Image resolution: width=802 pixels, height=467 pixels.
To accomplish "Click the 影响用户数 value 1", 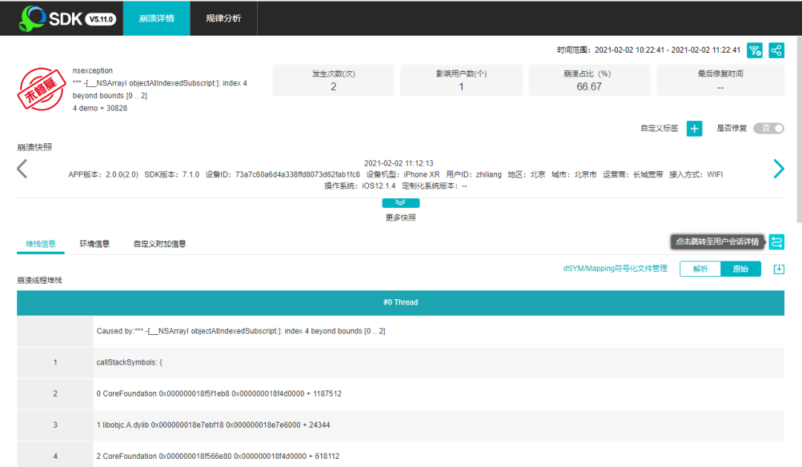I will point(461,87).
